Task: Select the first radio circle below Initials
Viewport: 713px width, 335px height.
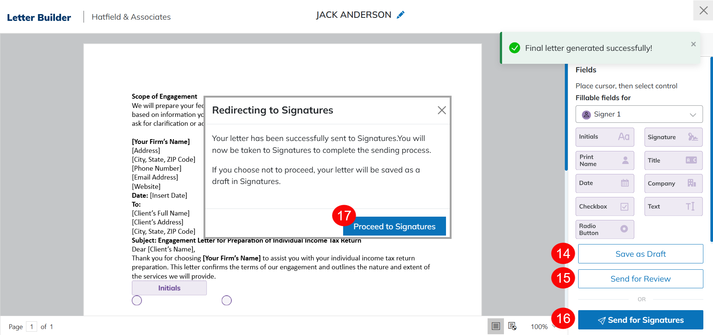Action: pyautogui.click(x=137, y=300)
